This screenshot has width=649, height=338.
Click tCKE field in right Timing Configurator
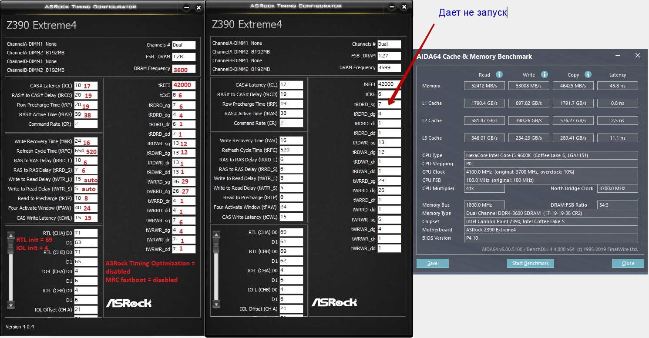pyautogui.click(x=389, y=94)
